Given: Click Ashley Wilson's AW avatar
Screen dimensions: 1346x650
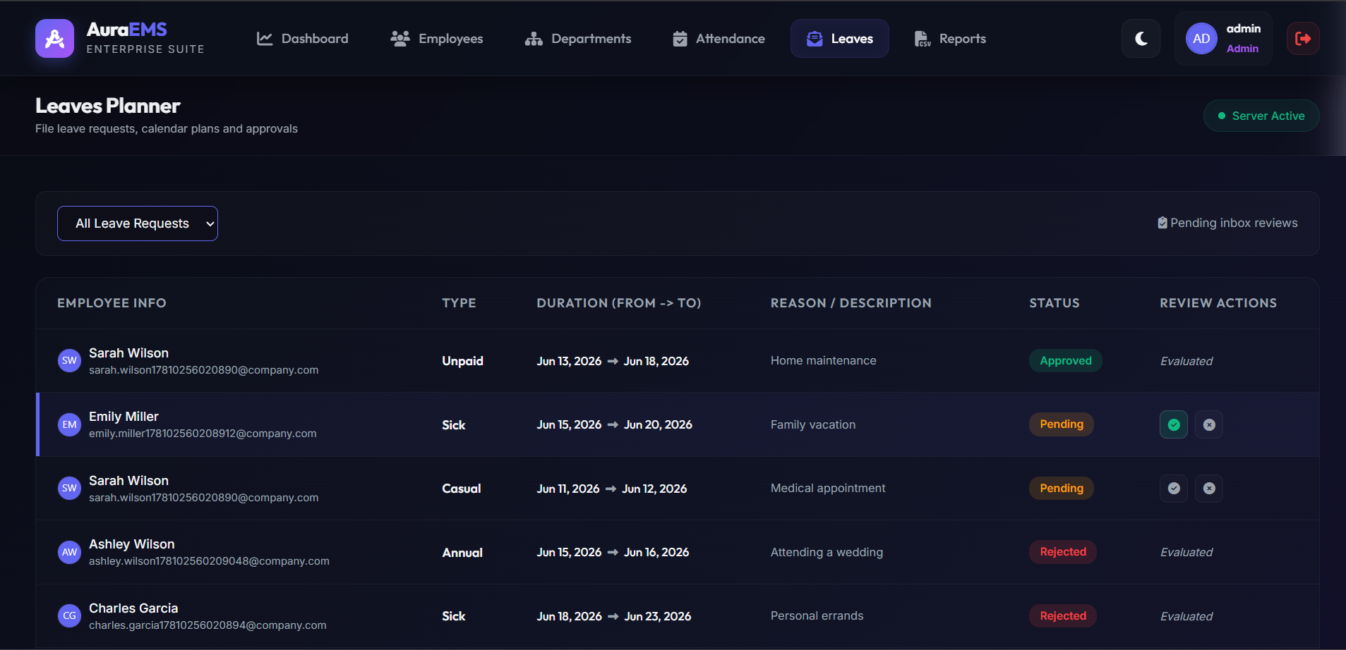Looking at the screenshot, I should click(x=69, y=552).
